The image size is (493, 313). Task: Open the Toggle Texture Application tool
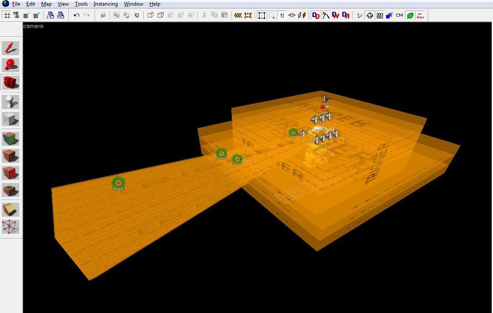point(11,139)
